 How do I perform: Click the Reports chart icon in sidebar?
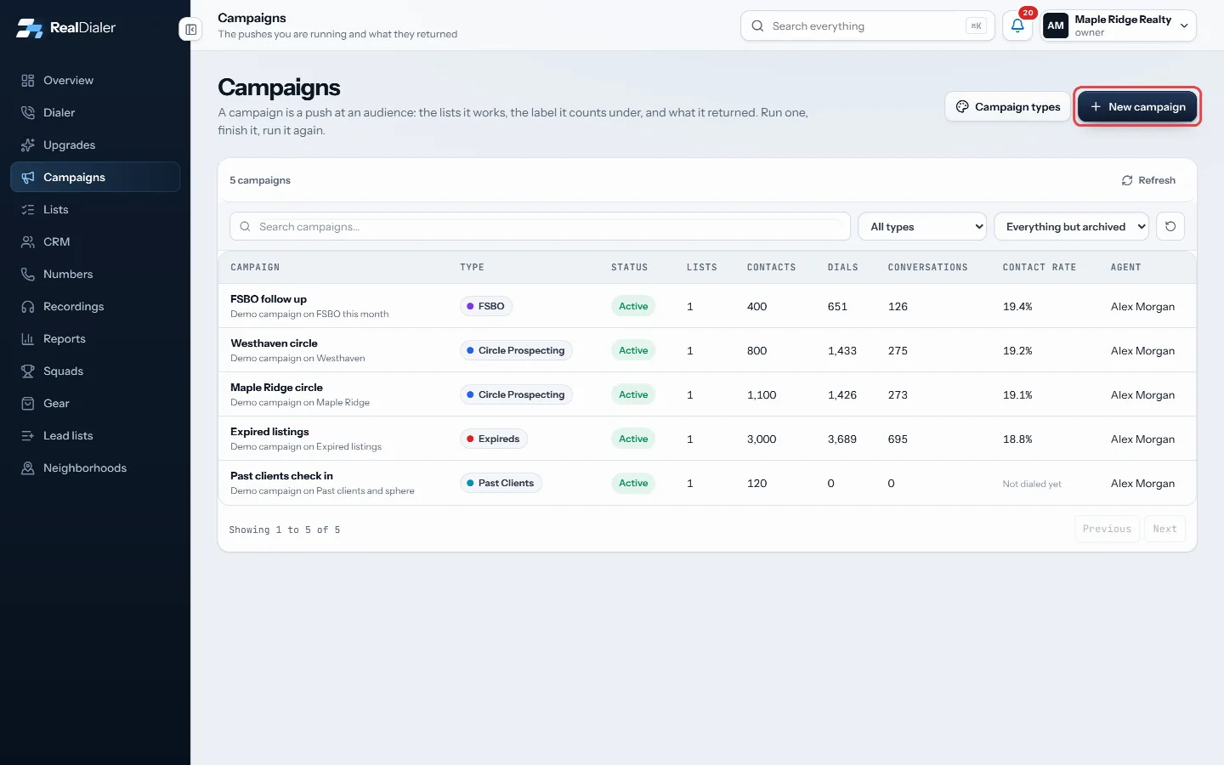click(28, 339)
